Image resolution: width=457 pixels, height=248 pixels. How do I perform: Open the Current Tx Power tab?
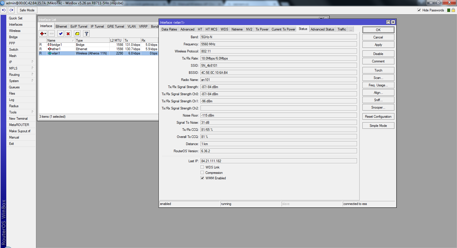283,29
